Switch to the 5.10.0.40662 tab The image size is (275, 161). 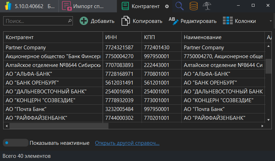pyautogui.click(x=29, y=6)
